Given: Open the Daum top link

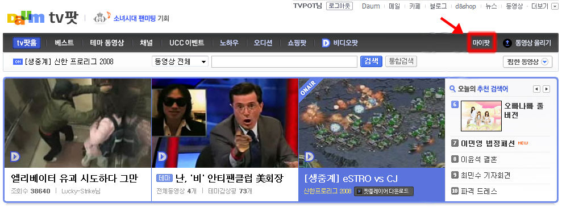Looking at the screenshot, I should [371, 6].
